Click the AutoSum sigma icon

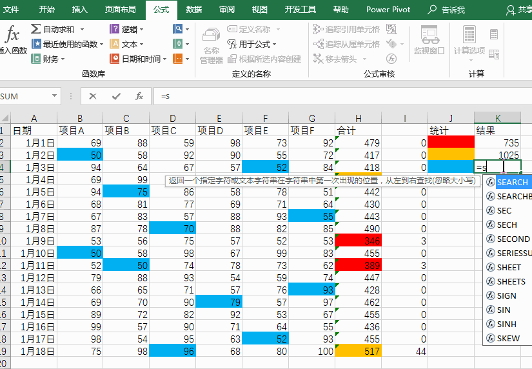pos(35,29)
